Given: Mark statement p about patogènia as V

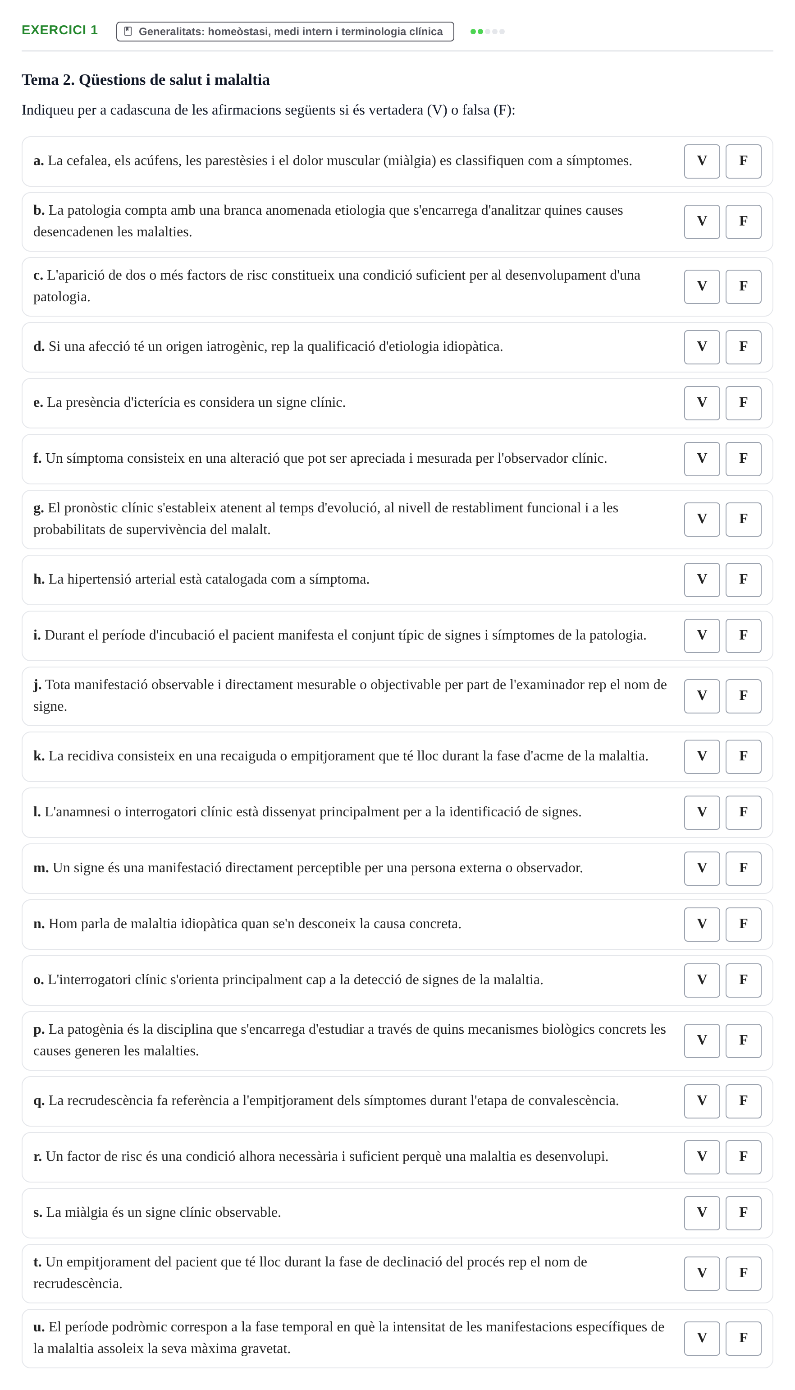Looking at the screenshot, I should 702,1041.
